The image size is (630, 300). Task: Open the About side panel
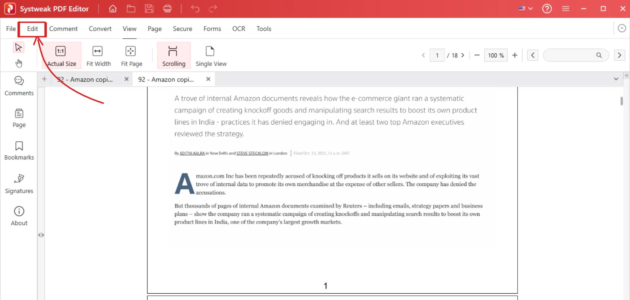coord(19,216)
